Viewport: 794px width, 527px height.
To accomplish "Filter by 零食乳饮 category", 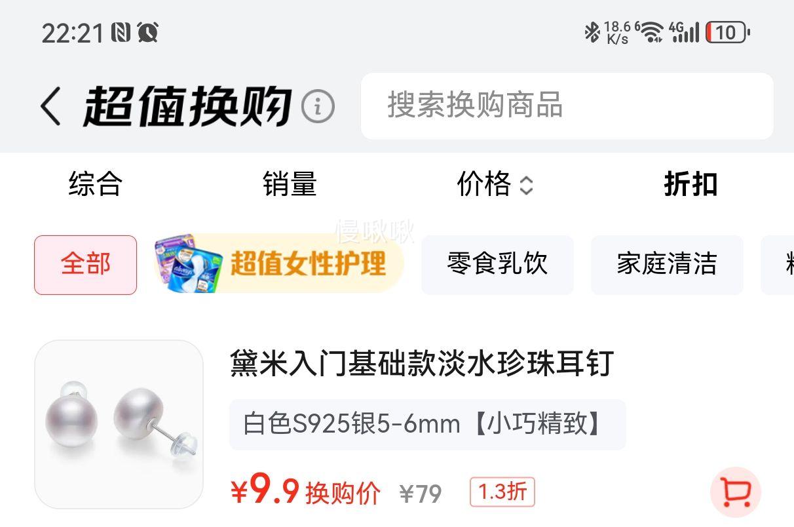I will (497, 265).
